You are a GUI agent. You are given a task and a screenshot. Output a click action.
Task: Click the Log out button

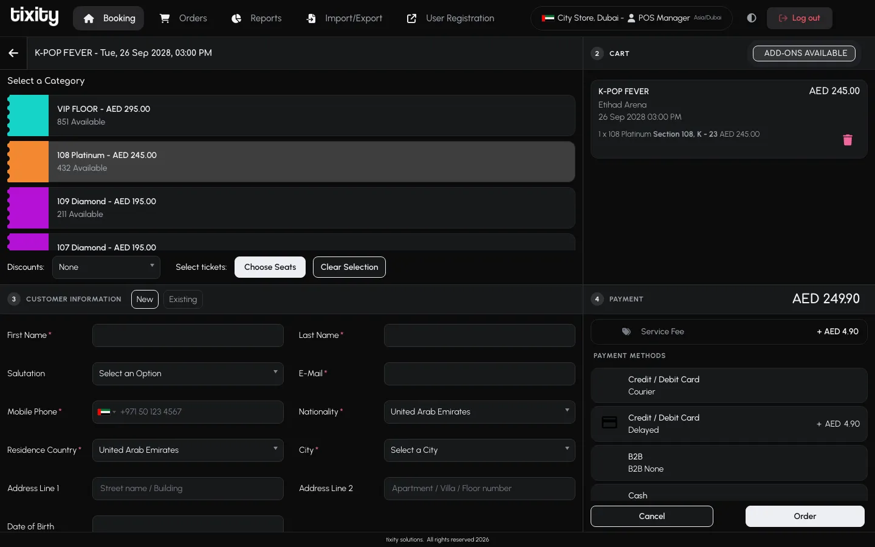tap(799, 18)
